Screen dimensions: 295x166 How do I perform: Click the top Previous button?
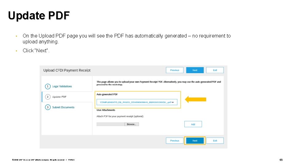click(x=175, y=70)
